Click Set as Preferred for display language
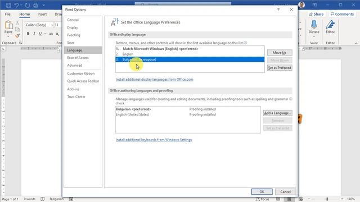The image size is (360, 202). 280,68
